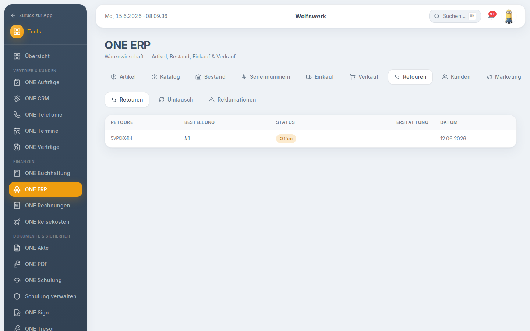Click the ONE Reisekosten airplane icon
This screenshot has width=530, height=331.
(x=17, y=222)
